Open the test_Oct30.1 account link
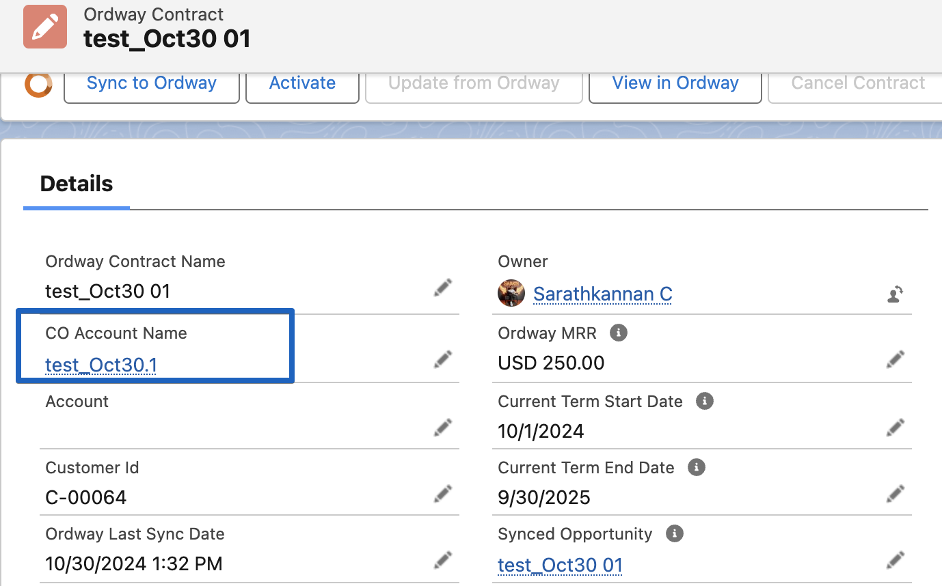Image resolution: width=942 pixels, height=586 pixels. click(101, 365)
